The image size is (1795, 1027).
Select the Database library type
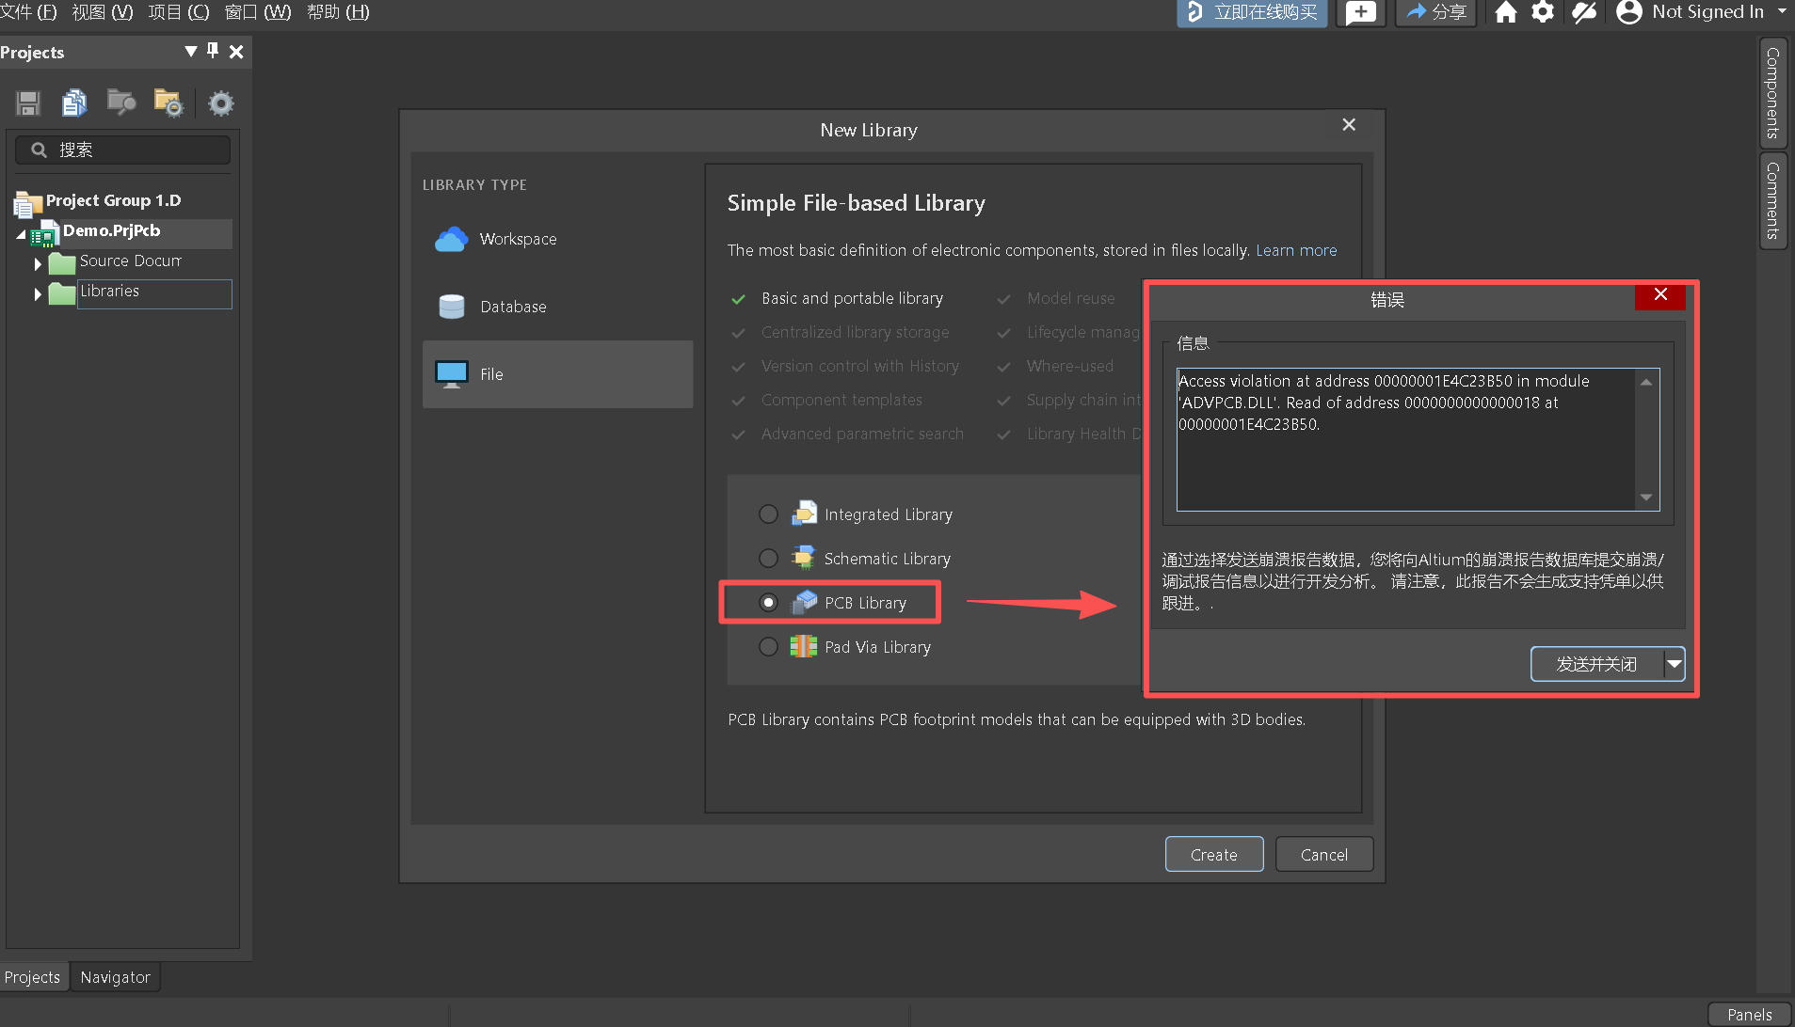point(557,307)
